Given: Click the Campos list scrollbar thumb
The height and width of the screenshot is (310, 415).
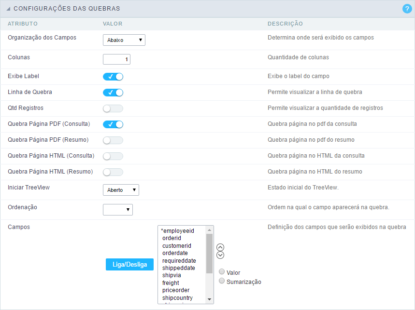Looking at the screenshot, I should click(209, 254).
